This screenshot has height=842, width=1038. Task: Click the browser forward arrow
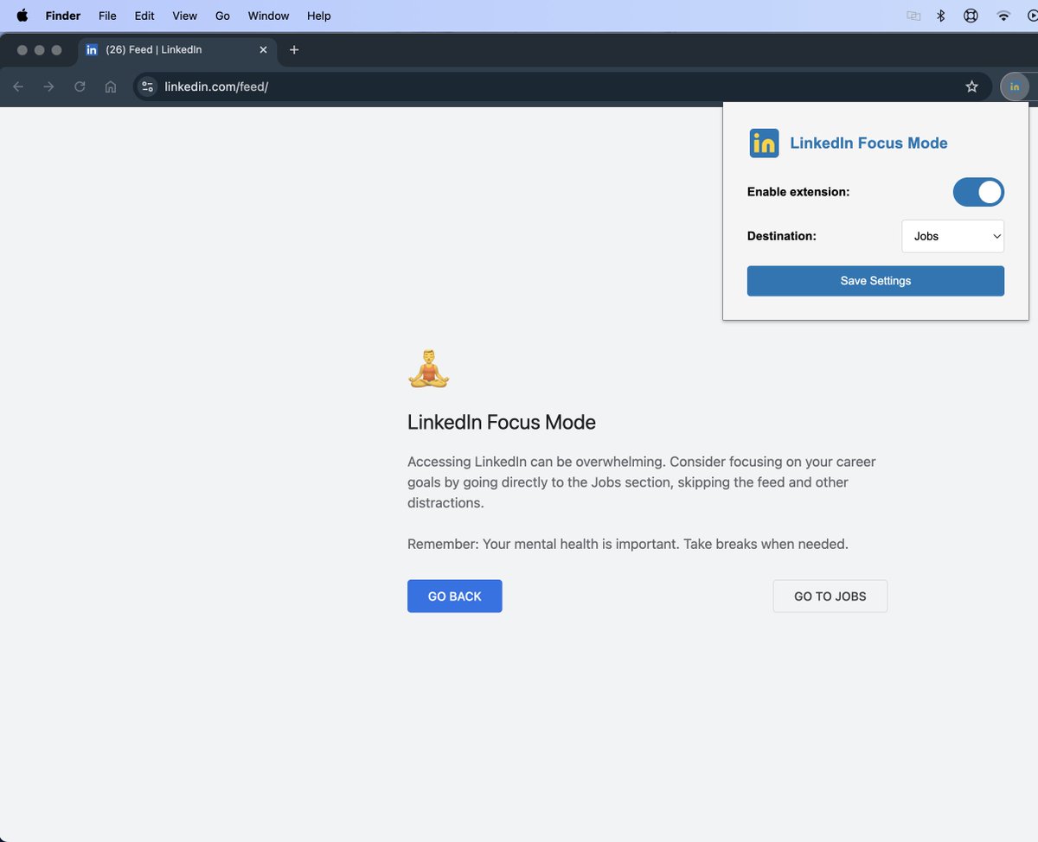pyautogui.click(x=49, y=86)
